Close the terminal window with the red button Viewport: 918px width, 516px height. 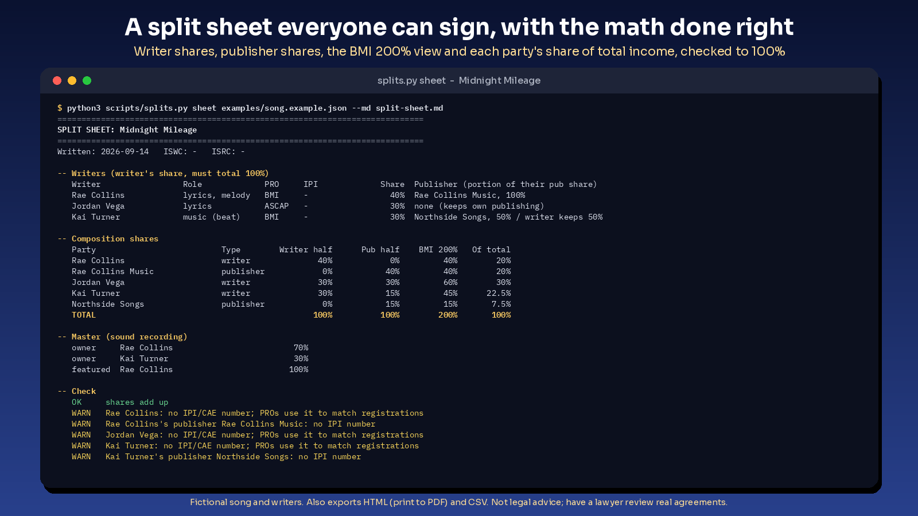click(x=57, y=80)
